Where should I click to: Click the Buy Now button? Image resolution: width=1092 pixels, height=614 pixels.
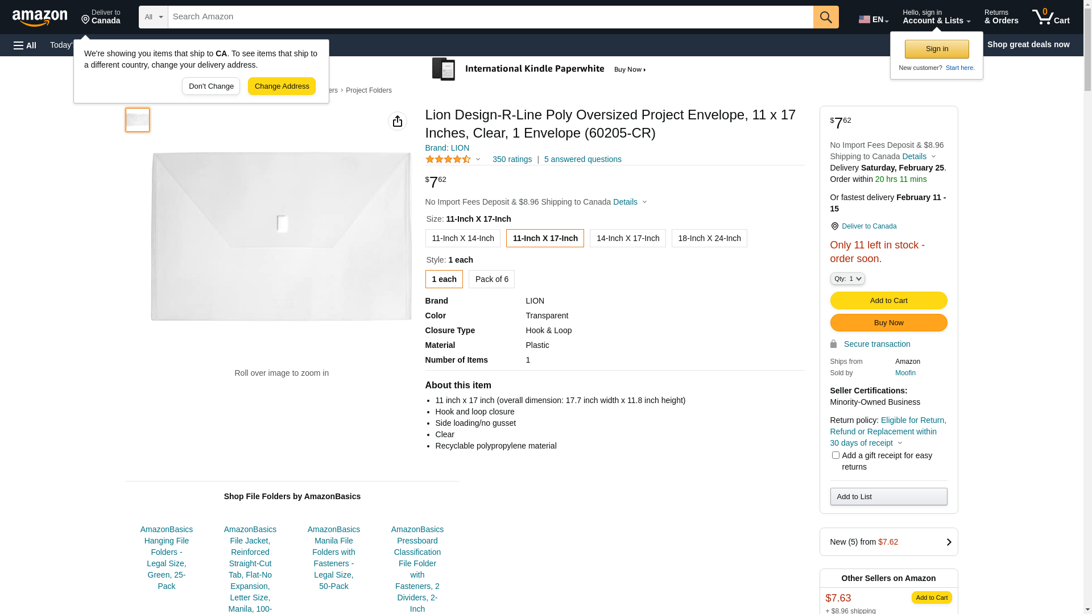[888, 323]
